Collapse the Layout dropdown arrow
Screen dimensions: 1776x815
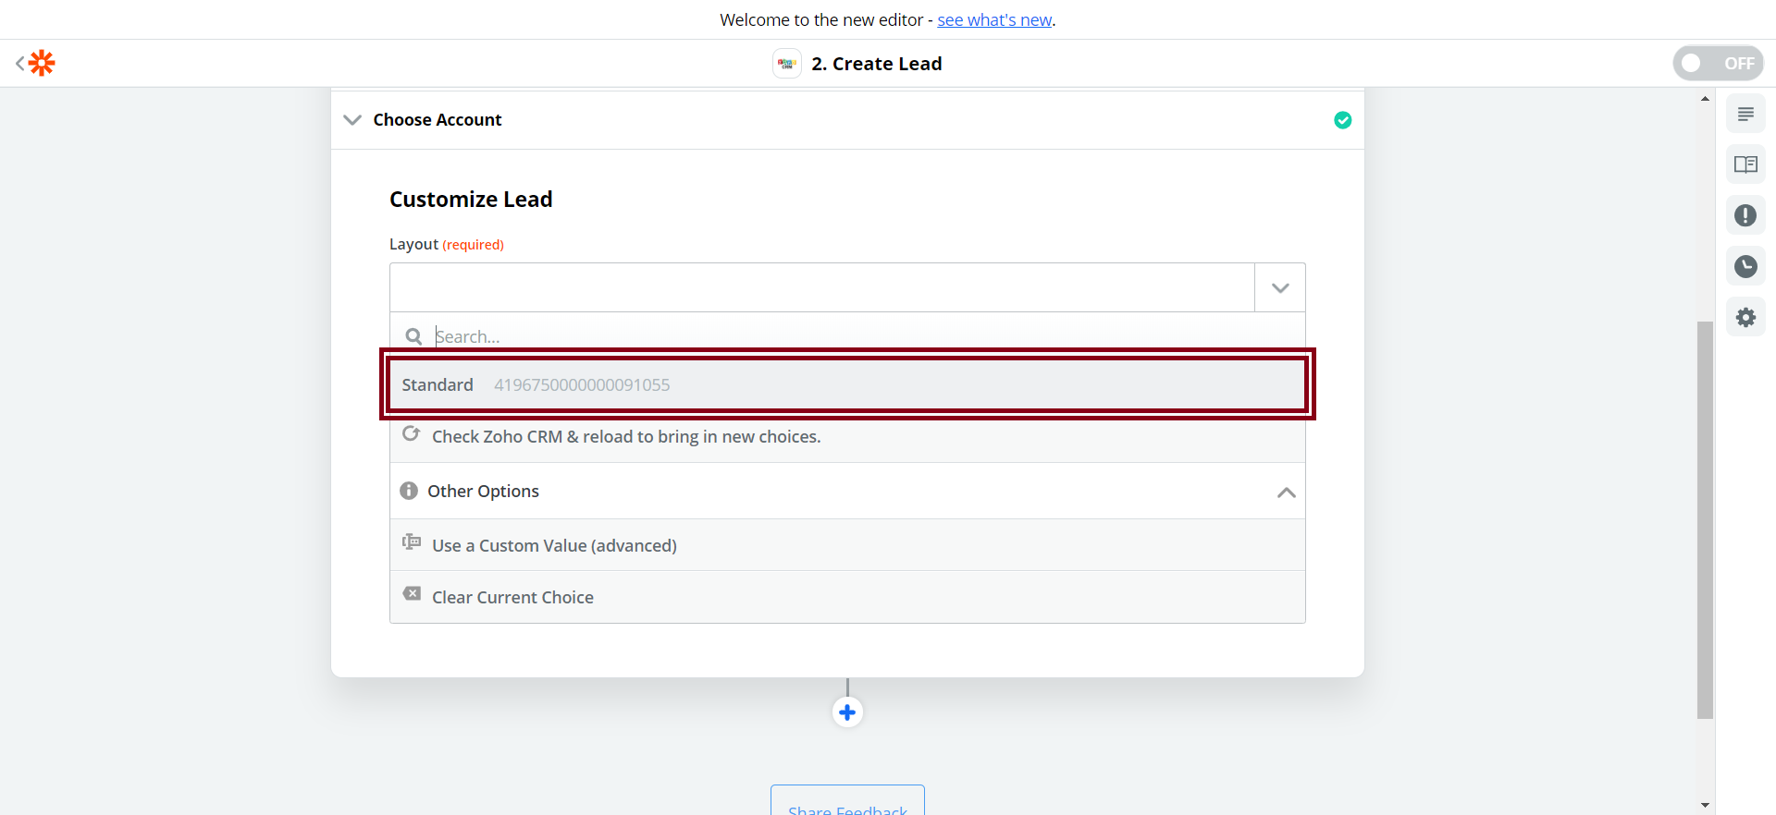[x=1279, y=288]
